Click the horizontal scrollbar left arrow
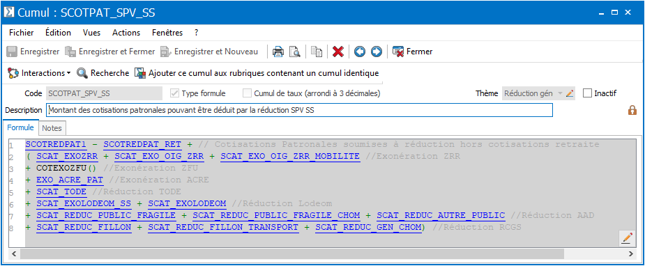The height and width of the screenshot is (266, 645). (15, 254)
